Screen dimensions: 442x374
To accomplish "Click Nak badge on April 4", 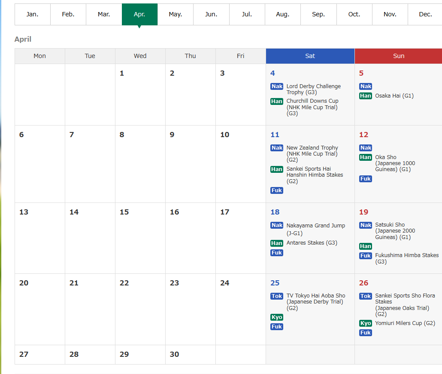I will 277,86.
